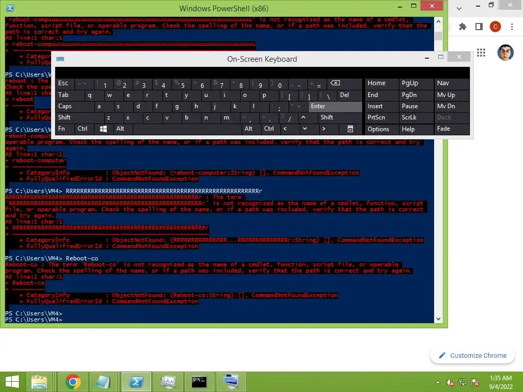Click the Mv Up key

451,95
